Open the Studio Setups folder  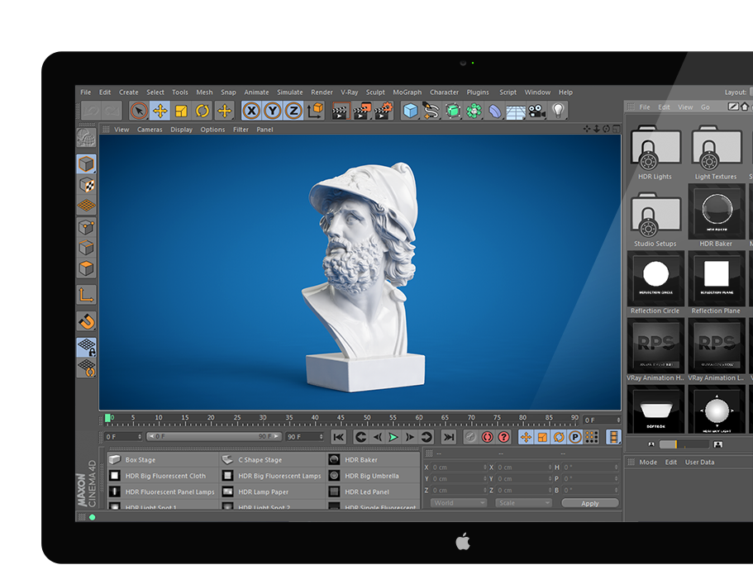(655, 220)
